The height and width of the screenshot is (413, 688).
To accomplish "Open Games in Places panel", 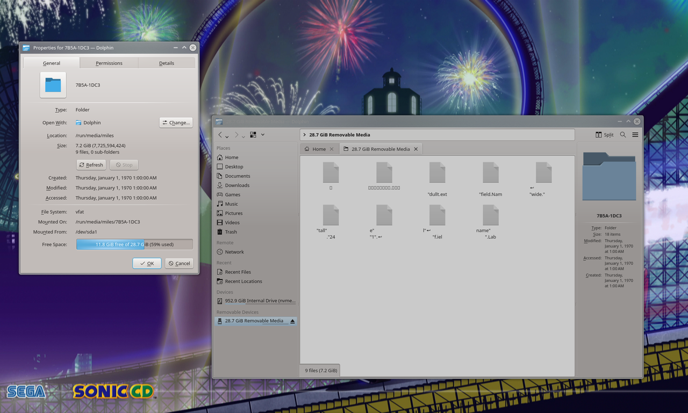I will click(x=256, y=194).
